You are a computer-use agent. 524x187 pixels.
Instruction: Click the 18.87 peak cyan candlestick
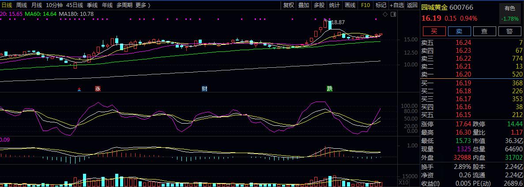click(x=329, y=25)
